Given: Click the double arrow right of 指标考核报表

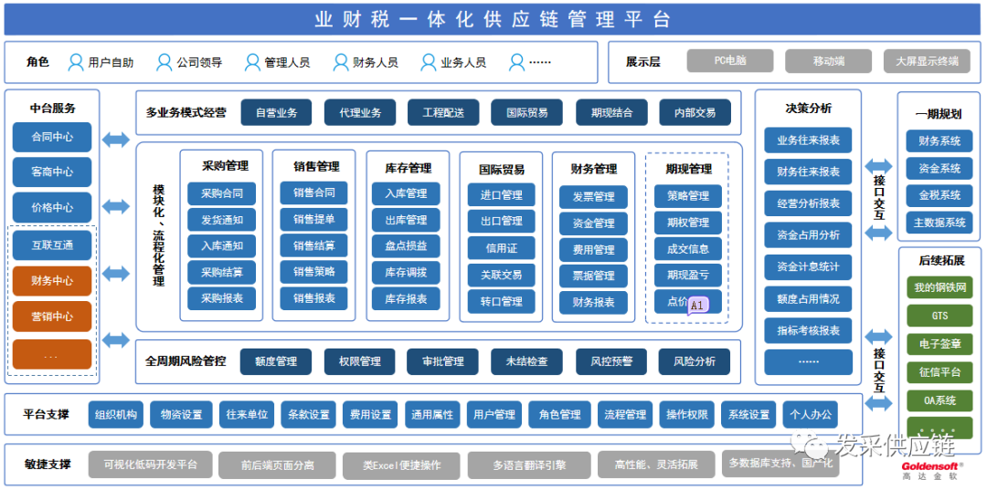Looking at the screenshot, I should [879, 337].
